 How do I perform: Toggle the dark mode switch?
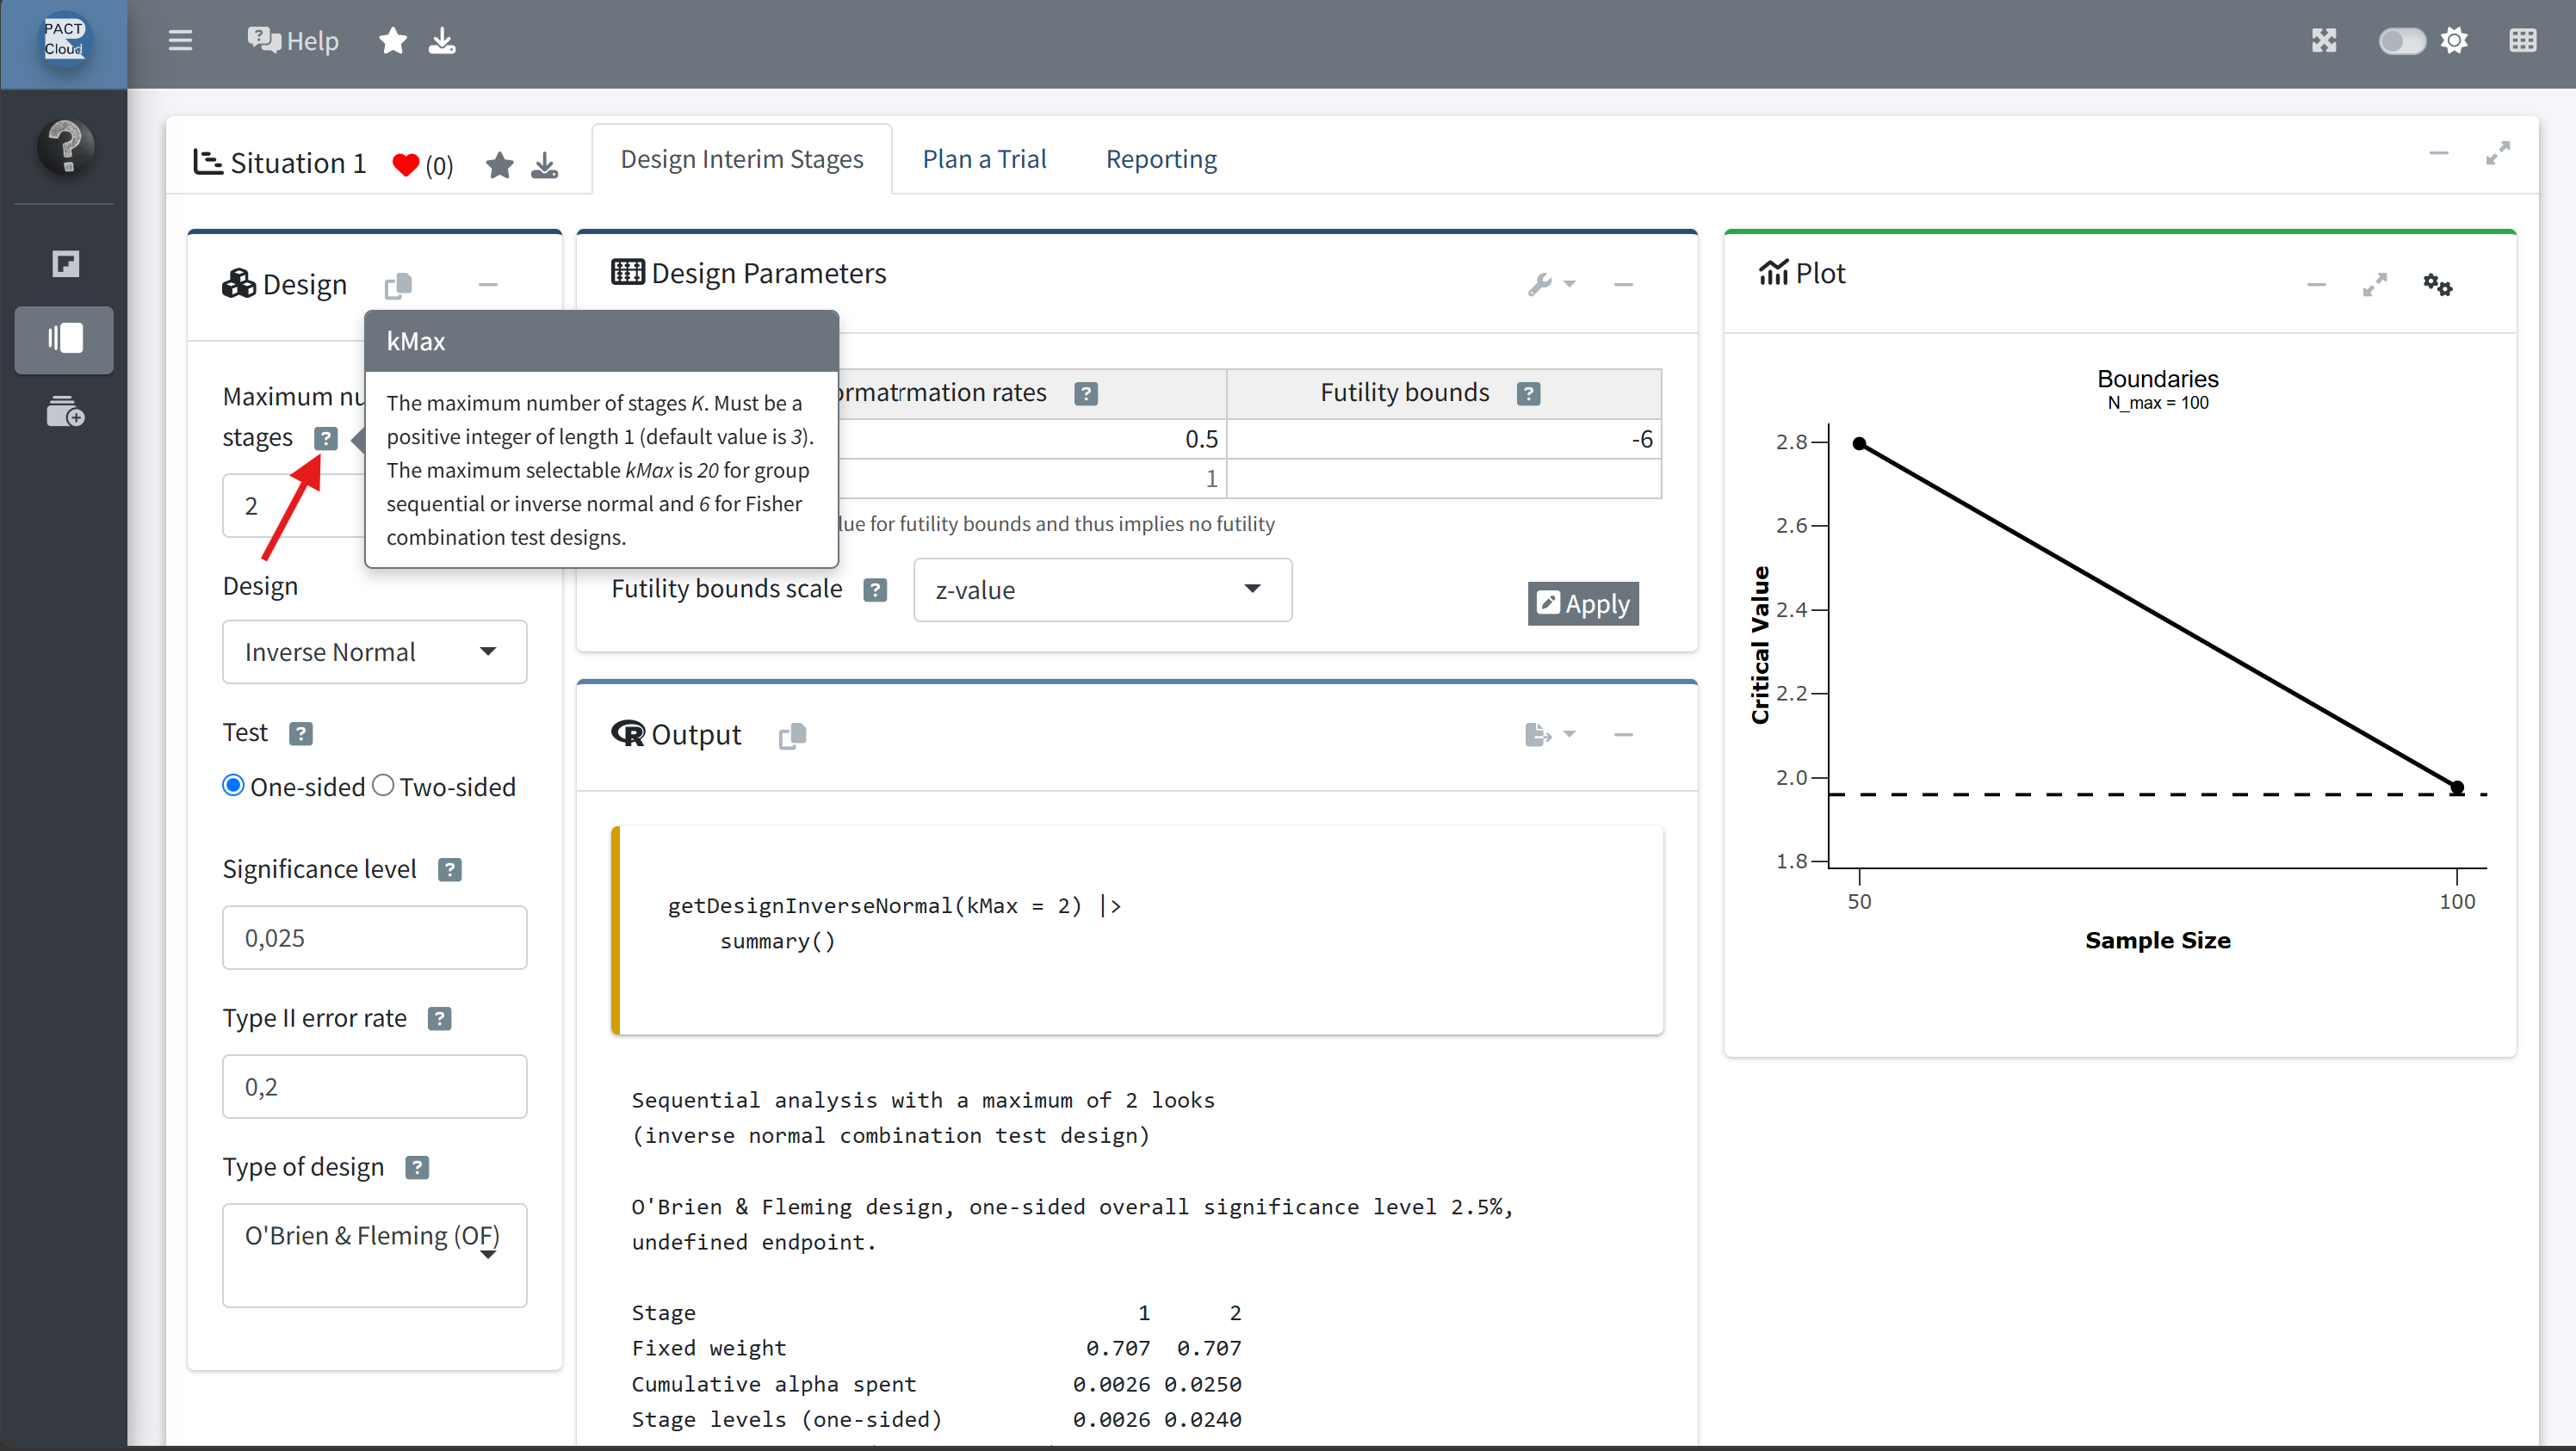click(x=2401, y=40)
